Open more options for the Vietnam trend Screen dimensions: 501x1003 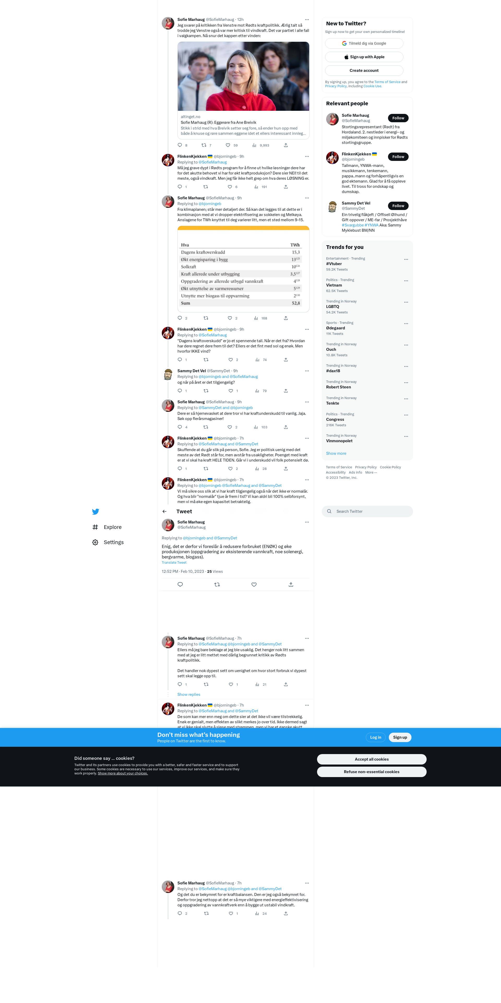[x=406, y=281]
